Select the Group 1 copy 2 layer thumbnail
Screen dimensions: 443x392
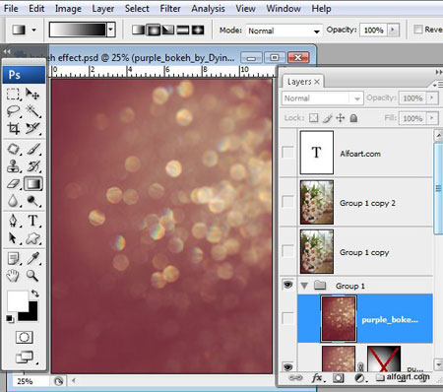coord(317,202)
